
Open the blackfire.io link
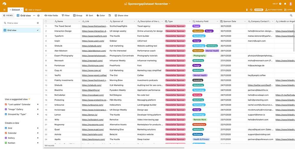tap(91, 90)
